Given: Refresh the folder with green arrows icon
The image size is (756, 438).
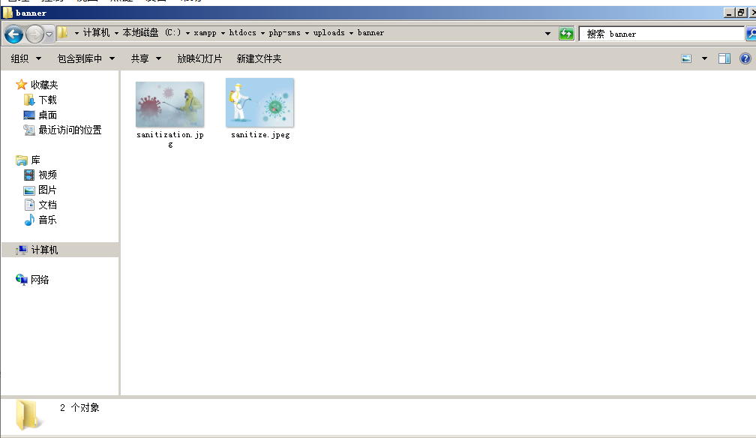Looking at the screenshot, I should pyautogui.click(x=566, y=33).
